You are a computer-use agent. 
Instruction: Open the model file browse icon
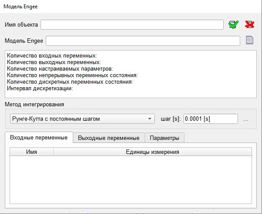(249, 41)
